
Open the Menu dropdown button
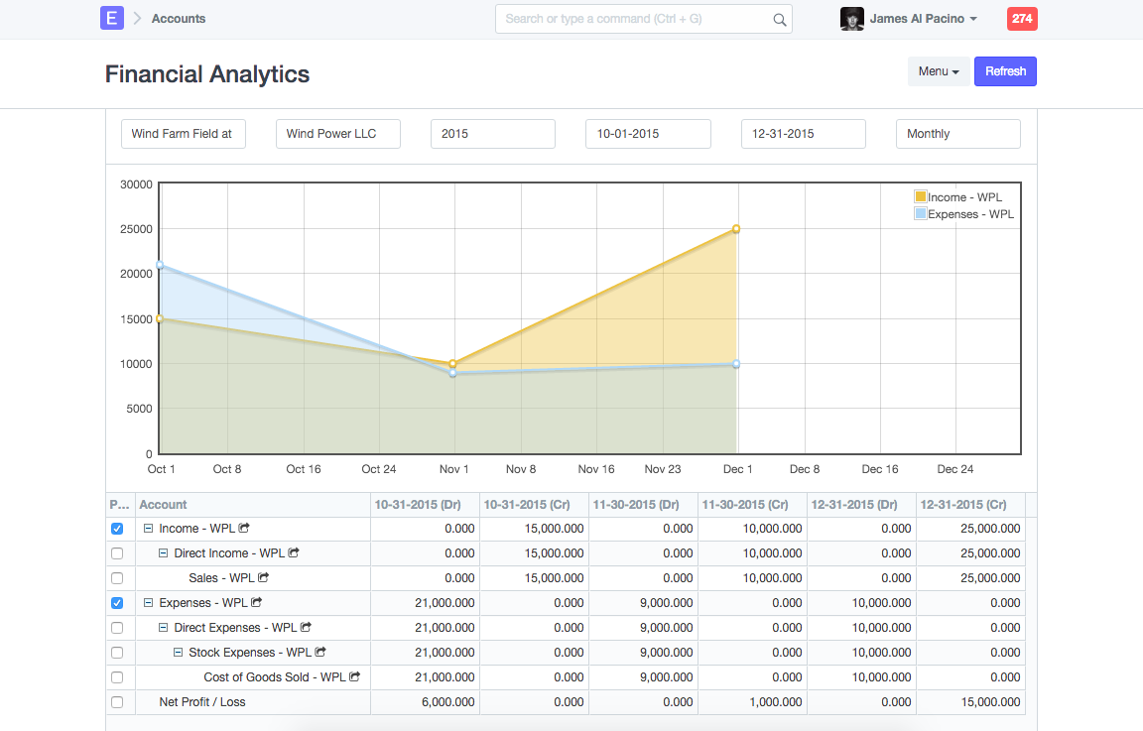click(x=938, y=71)
